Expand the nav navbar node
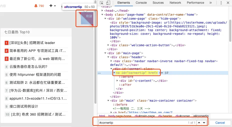 (x=111, y=61)
